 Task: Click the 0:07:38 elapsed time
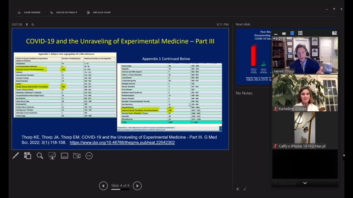pyautogui.click(x=17, y=24)
